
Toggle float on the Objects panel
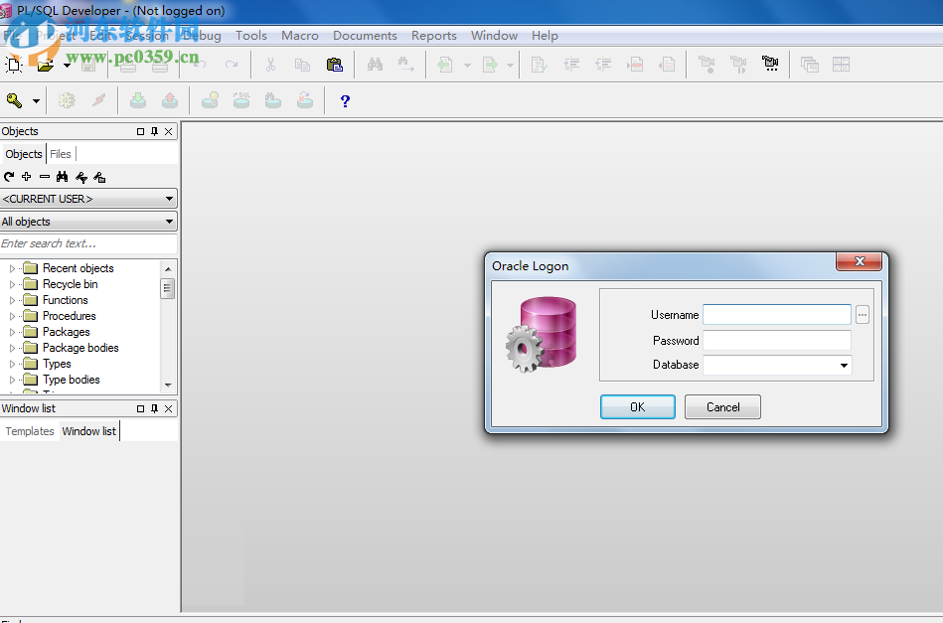pyautogui.click(x=140, y=131)
